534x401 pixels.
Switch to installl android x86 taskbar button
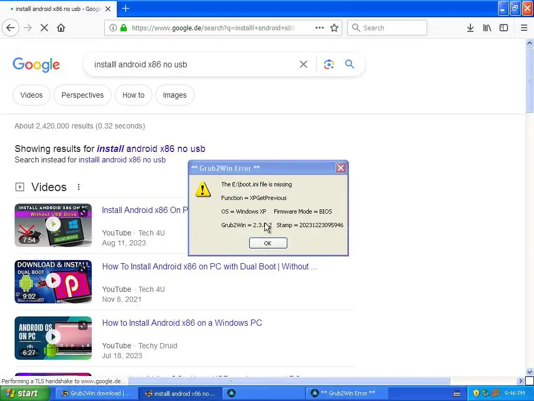(x=180, y=393)
